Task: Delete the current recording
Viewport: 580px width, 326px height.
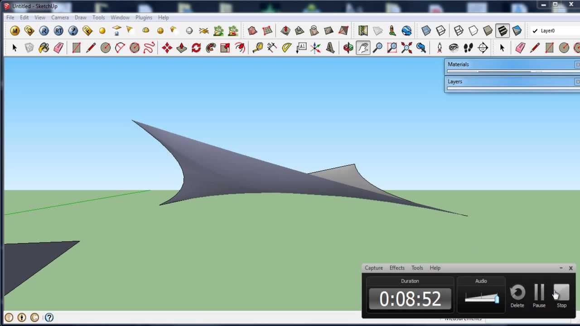Action: pyautogui.click(x=517, y=296)
